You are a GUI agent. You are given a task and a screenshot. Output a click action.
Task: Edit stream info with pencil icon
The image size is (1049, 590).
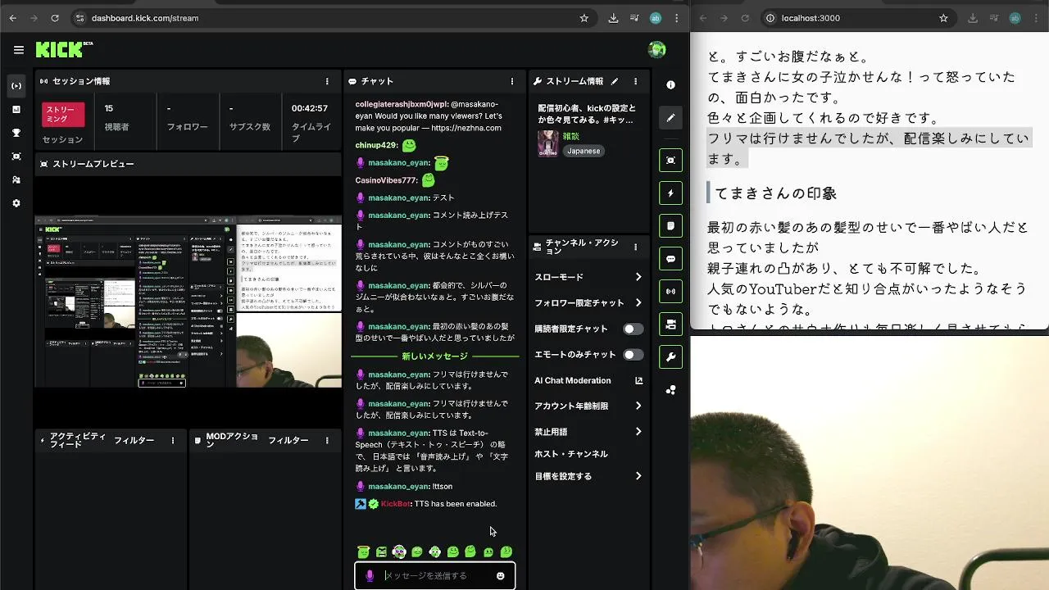coord(614,81)
